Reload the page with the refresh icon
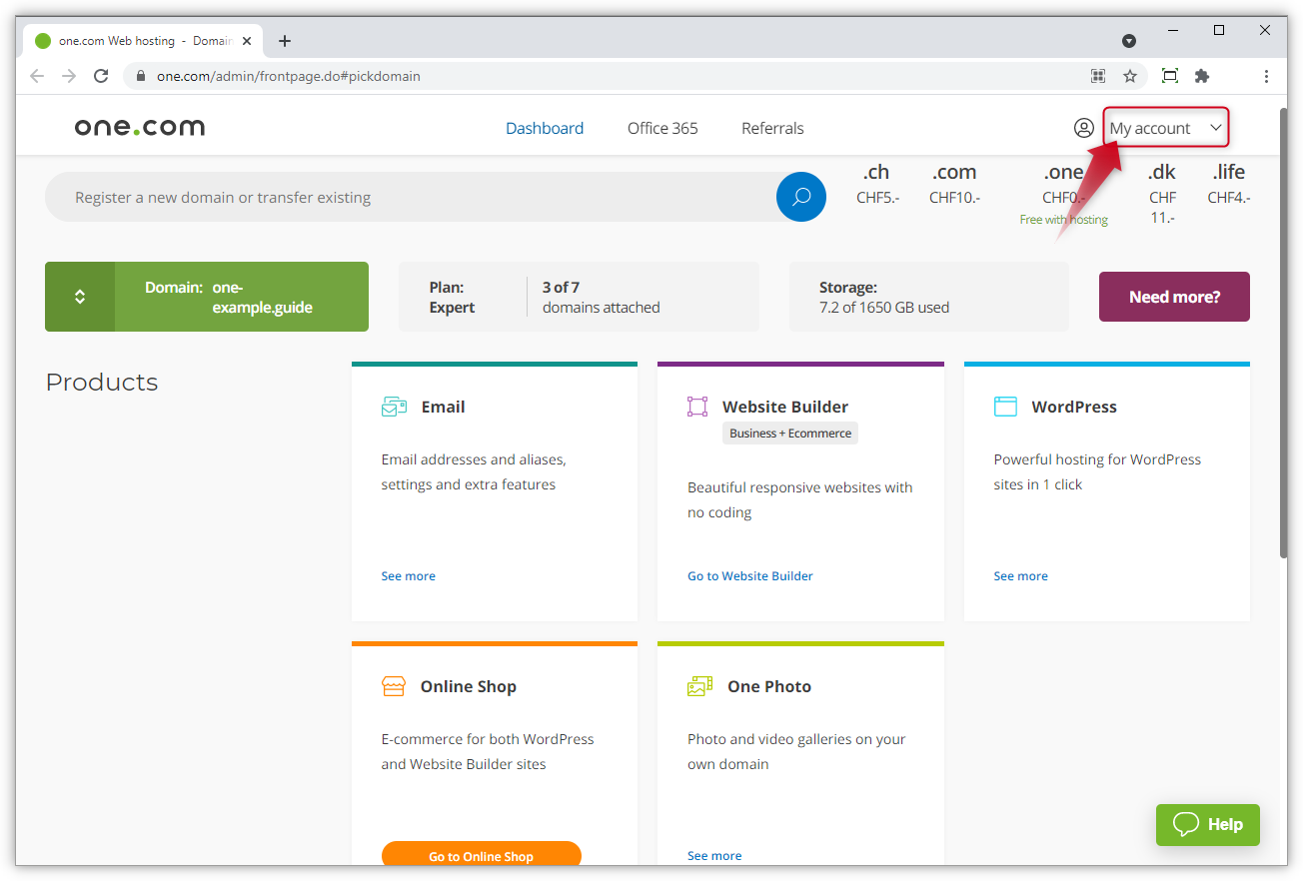The image size is (1303, 881). (101, 76)
